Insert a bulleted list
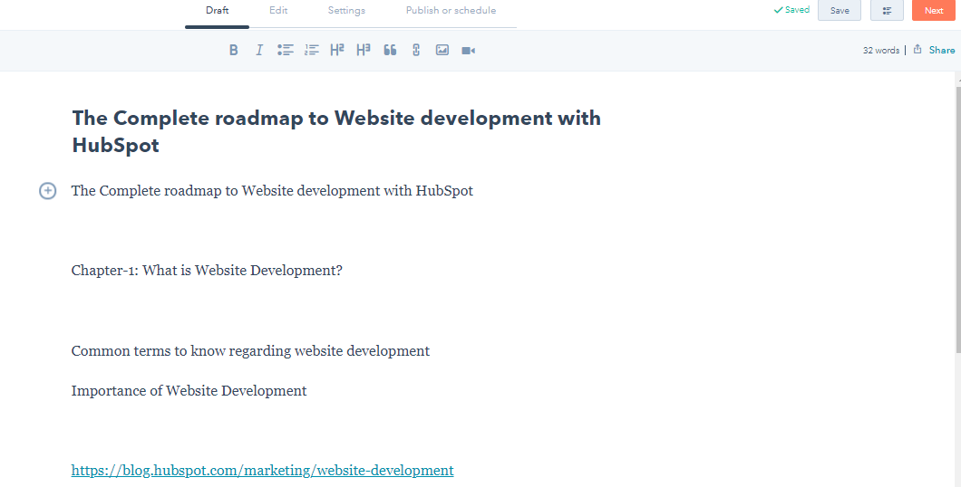The height and width of the screenshot is (487, 961). click(285, 50)
